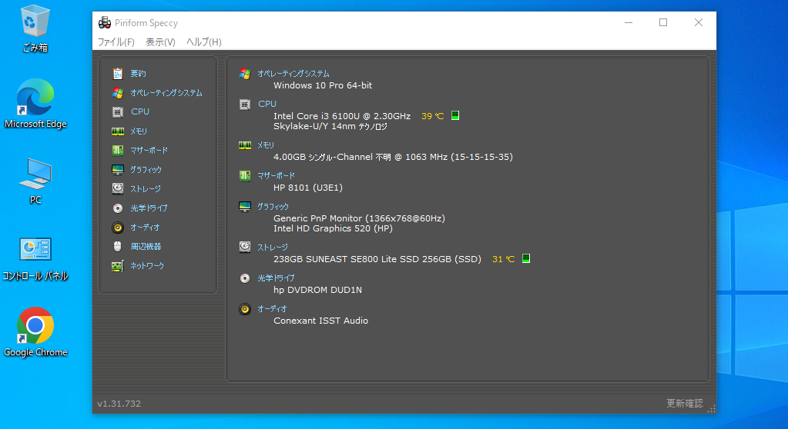Viewport: 788px width, 429px height.
Task: Click storage disk icon in summary panel
Action: 245,247
